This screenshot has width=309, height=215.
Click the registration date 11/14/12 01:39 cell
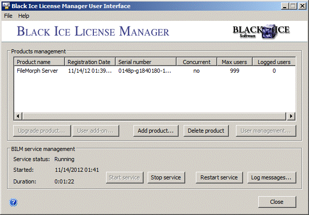tap(90, 71)
